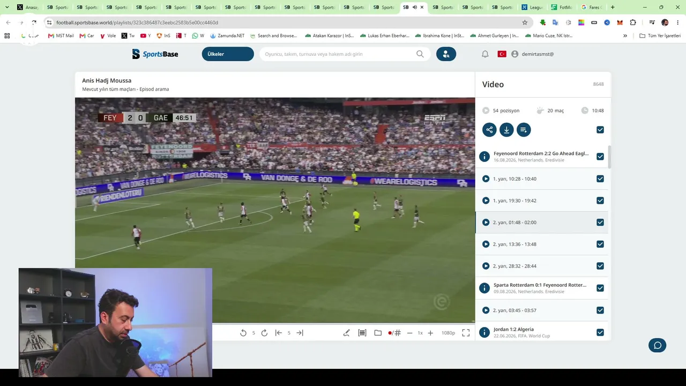The height and width of the screenshot is (386, 686).
Task: Change language via Turkish flag
Action: (502, 54)
